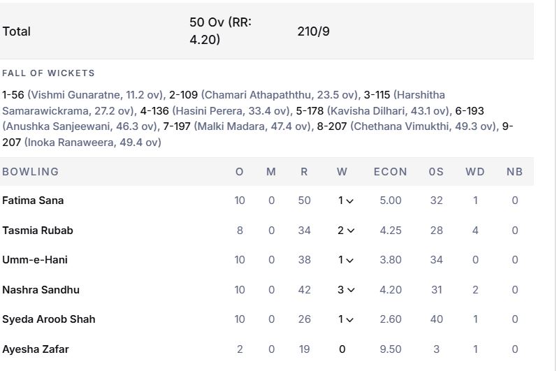Open Umm-e-Hani player profile

(x=35, y=260)
